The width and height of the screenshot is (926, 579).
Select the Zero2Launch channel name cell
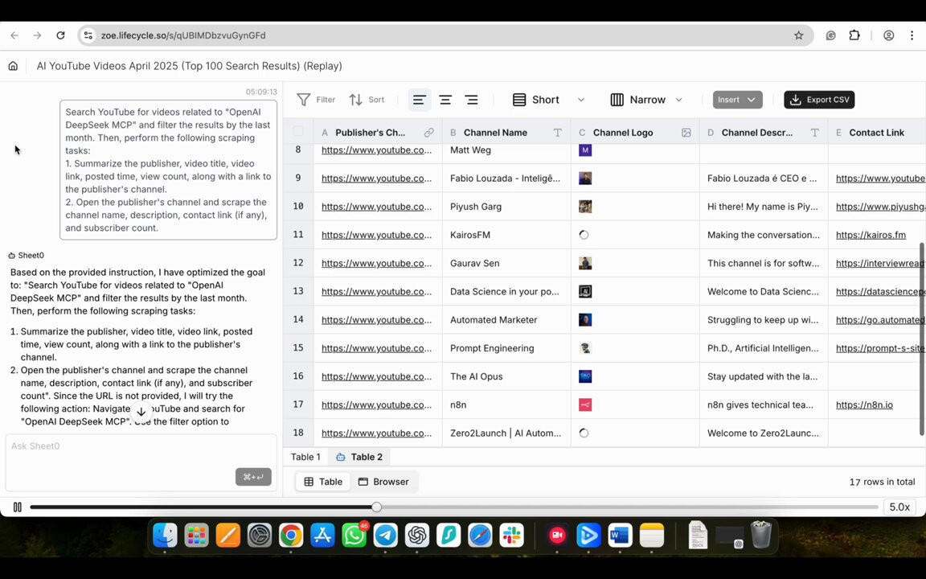[506, 433]
